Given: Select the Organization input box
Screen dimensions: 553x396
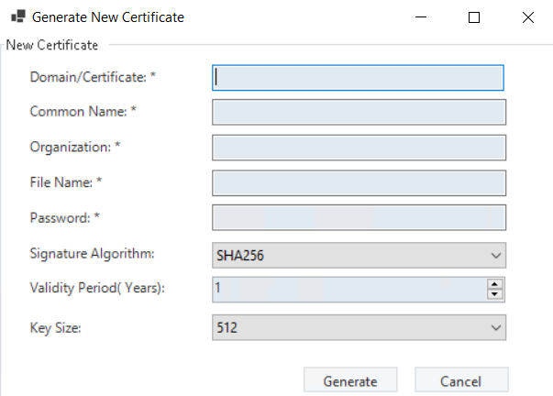Looking at the screenshot, I should 358,147.
